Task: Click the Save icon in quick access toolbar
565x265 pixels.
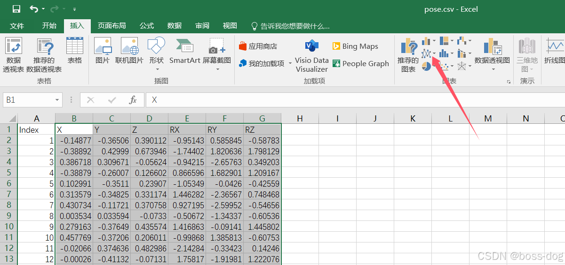Action: (16, 9)
